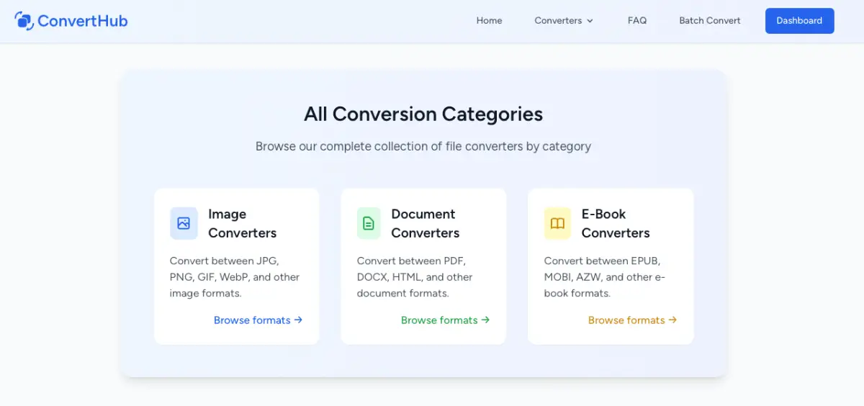Expand the chevron next to Converters
Viewport: 864px width, 406px height.
(590, 21)
